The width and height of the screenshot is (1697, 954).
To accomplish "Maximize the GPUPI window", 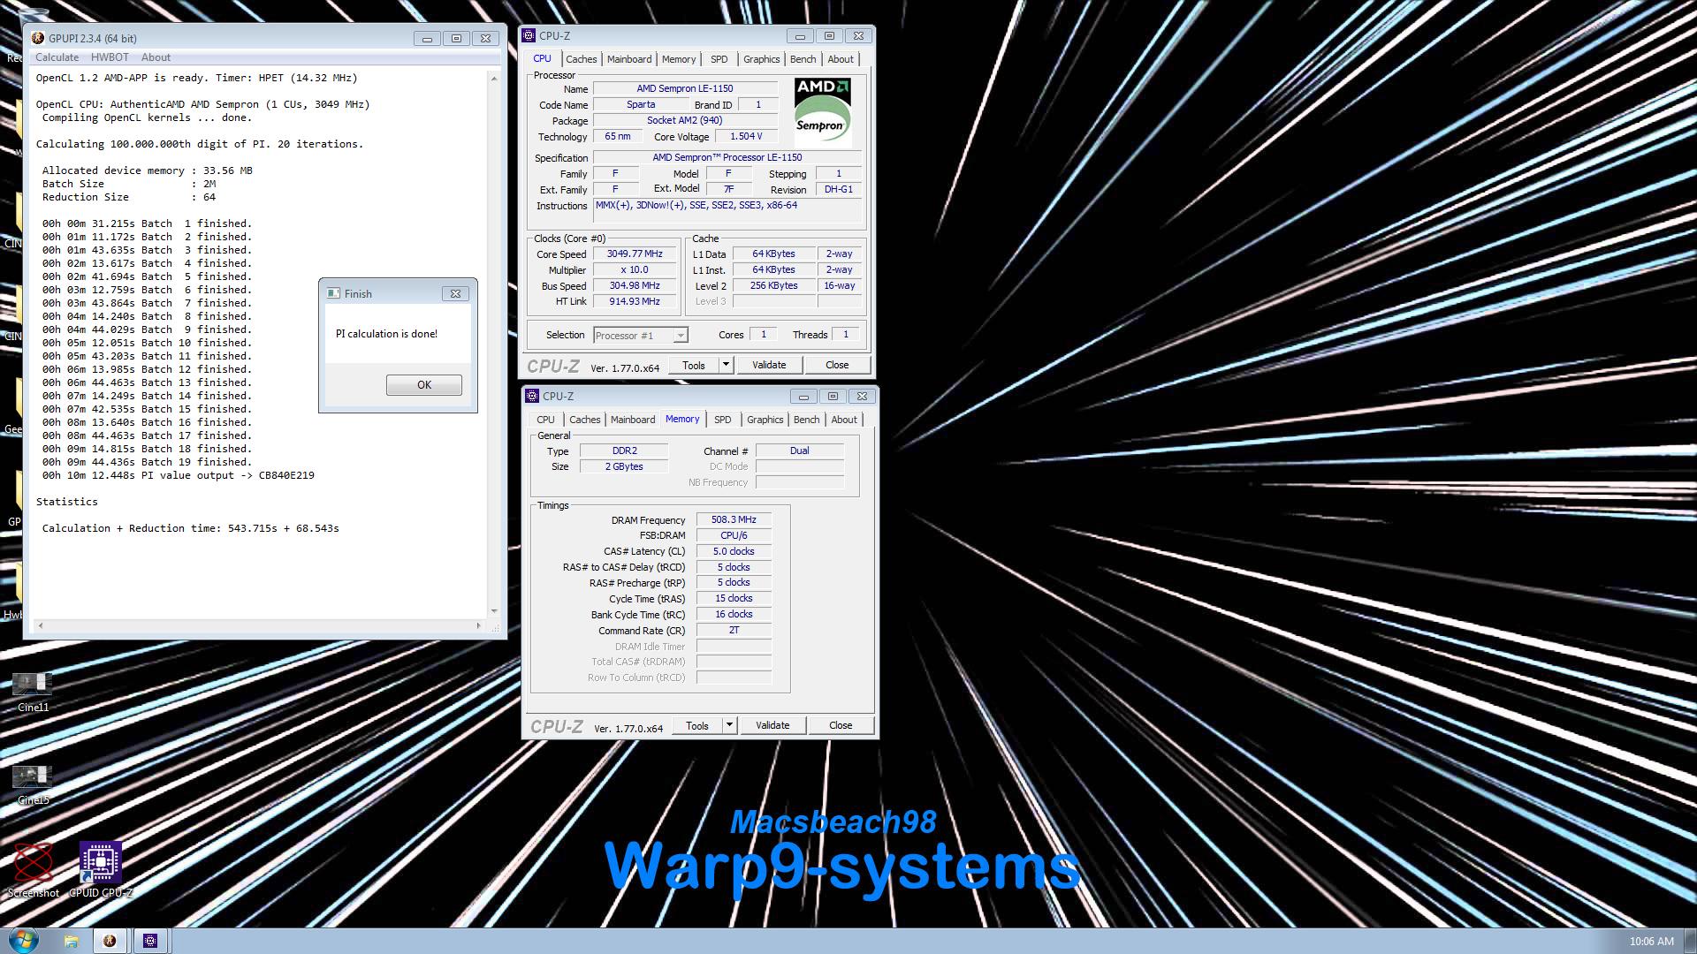I will (456, 38).
